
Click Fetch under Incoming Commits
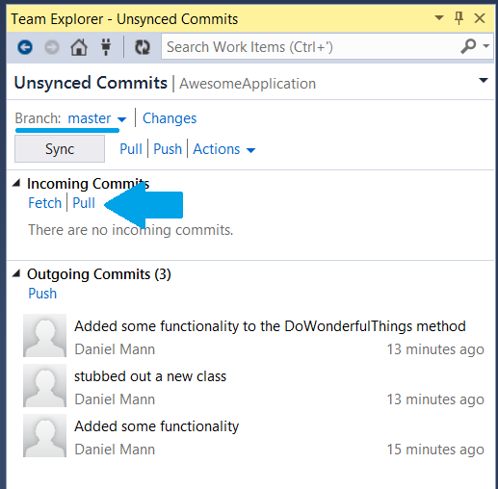[44, 203]
